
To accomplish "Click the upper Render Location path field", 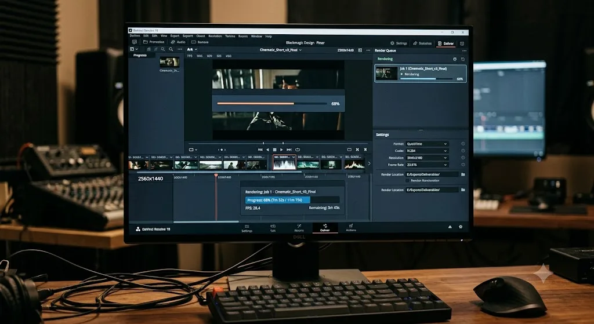I will point(432,174).
